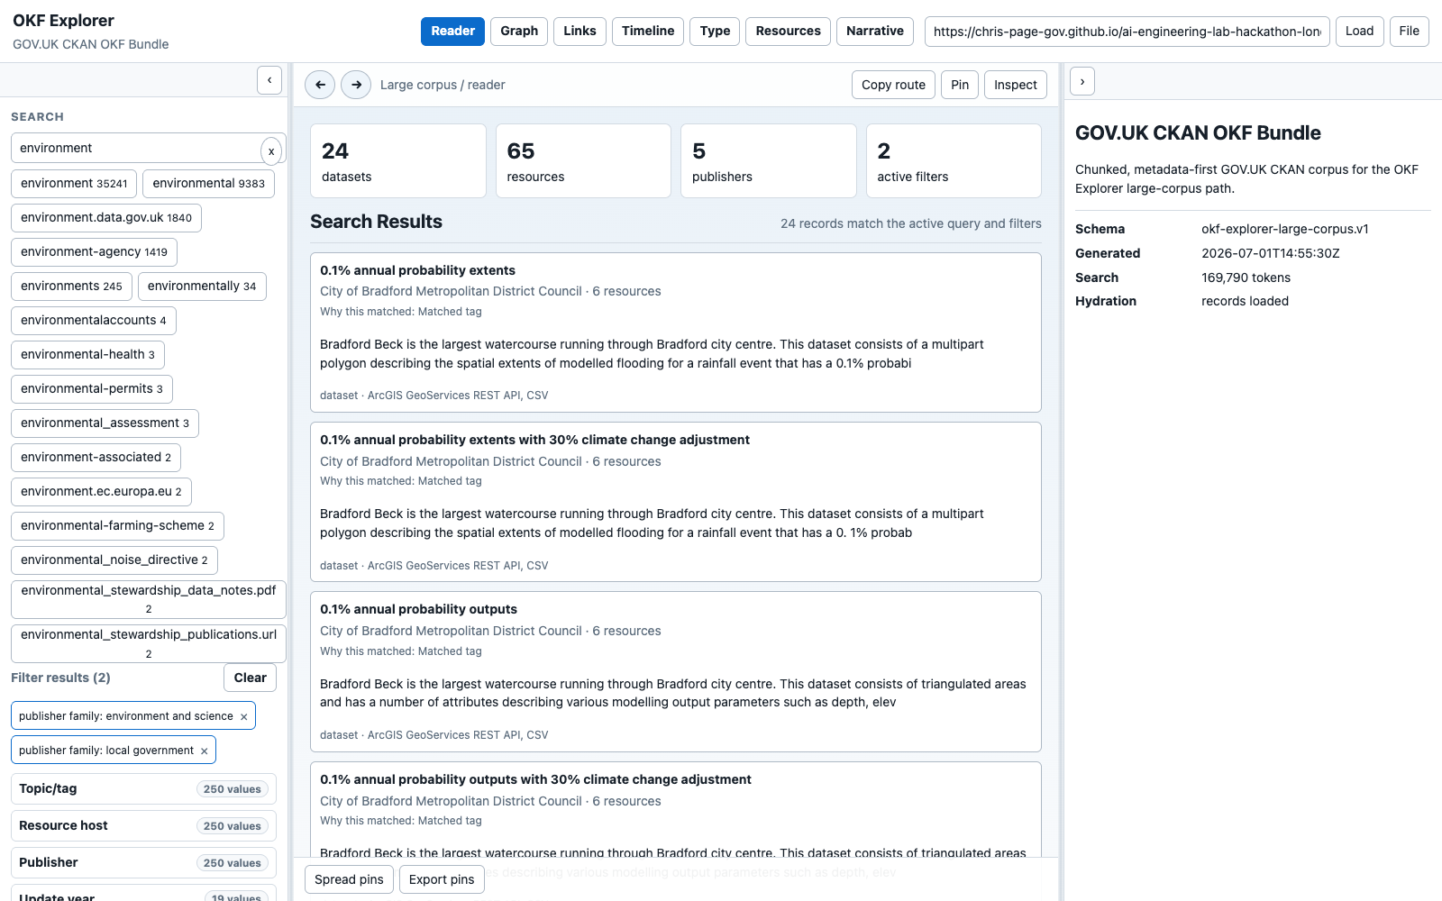Clear all filter results

click(250, 678)
